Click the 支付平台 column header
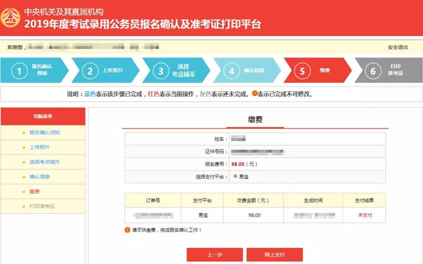Screen dimensions: 423x264 [202, 201]
